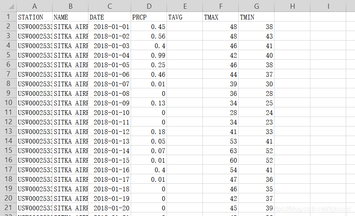Click TMIN value 43

pos(256,36)
